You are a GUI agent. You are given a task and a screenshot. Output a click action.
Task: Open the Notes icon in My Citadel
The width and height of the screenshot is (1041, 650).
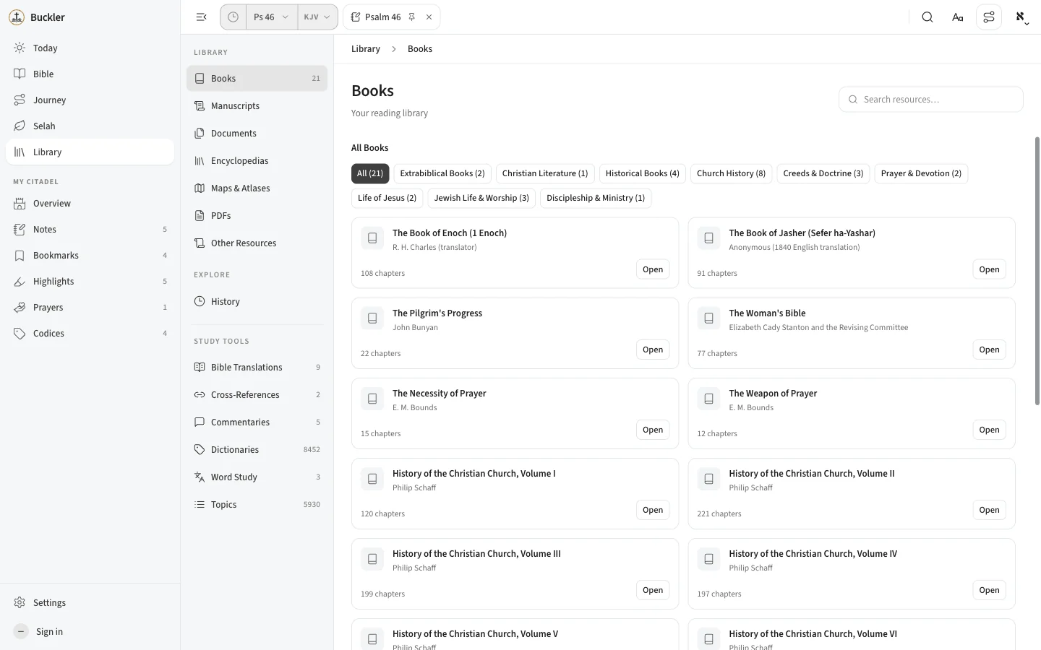tap(20, 230)
